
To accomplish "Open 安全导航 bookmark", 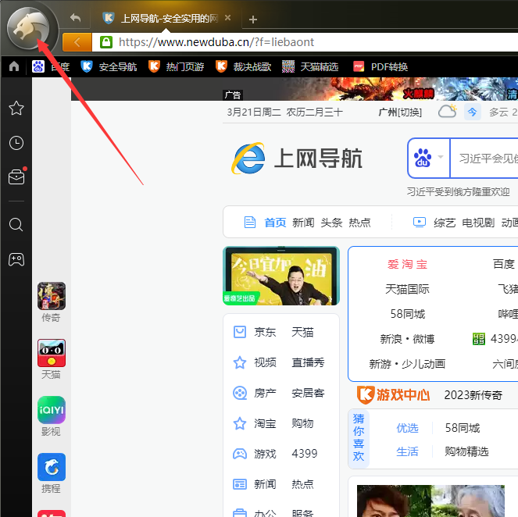I will point(109,66).
